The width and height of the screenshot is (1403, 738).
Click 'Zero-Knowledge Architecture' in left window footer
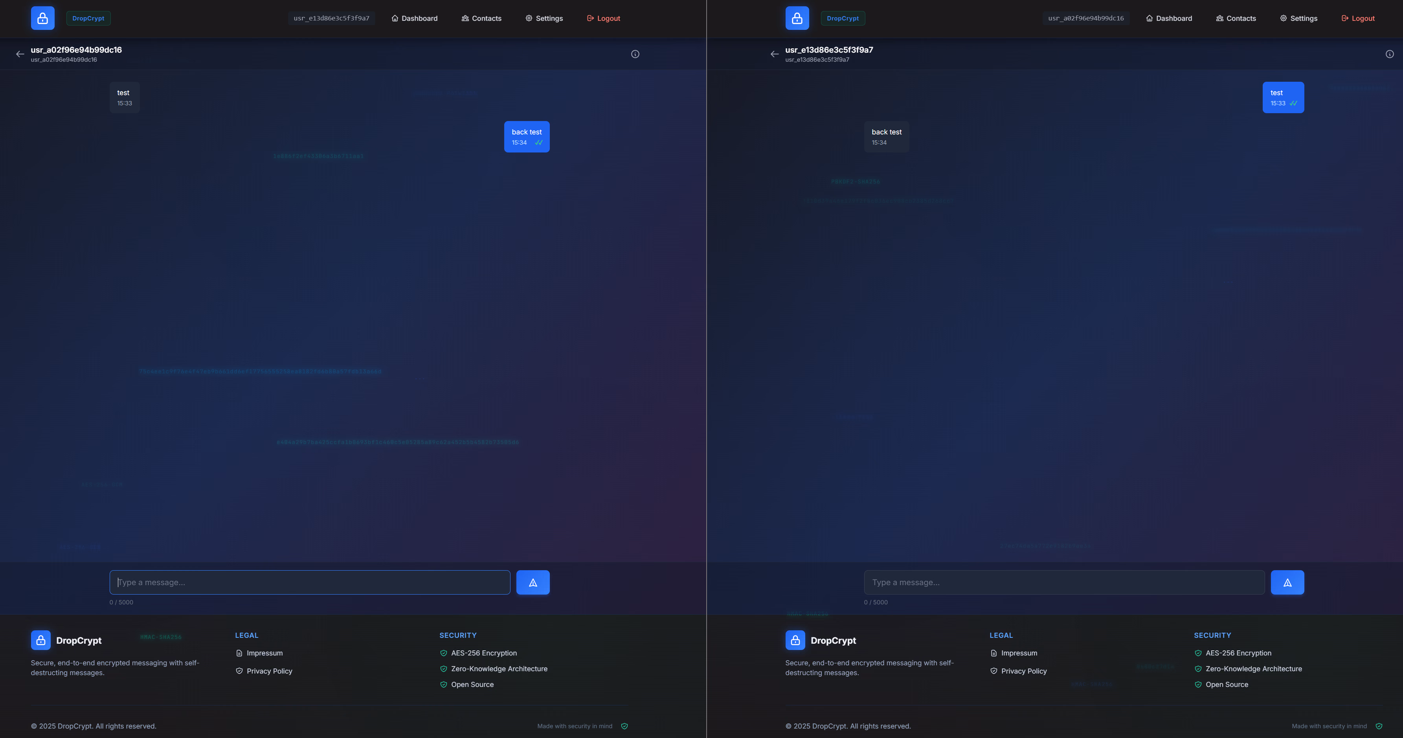tap(499, 669)
